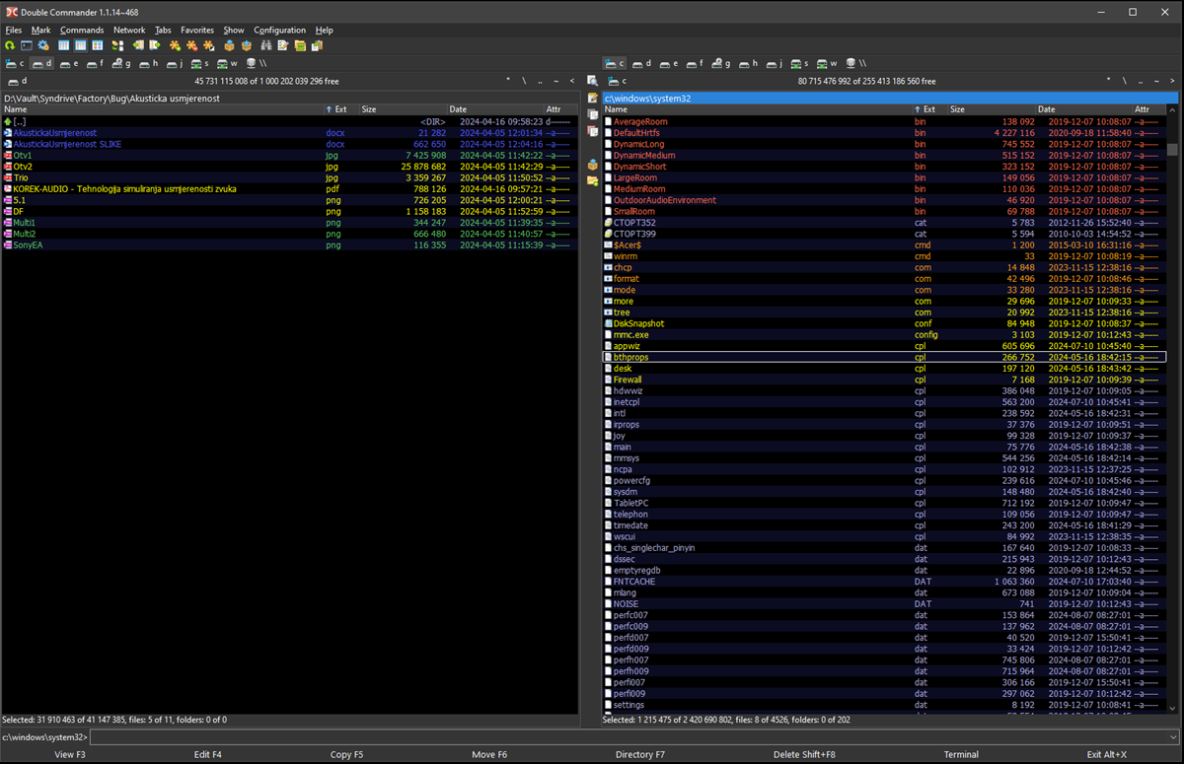Open the left panel drive list dropdown 'd'
This screenshot has width=1184, height=764.
tap(16, 81)
